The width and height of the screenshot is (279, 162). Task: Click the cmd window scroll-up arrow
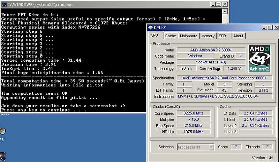(x=225, y=11)
